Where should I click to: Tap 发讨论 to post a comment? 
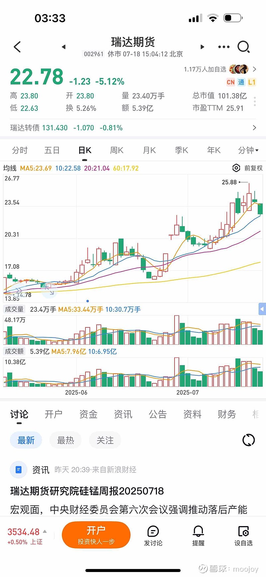coord(153,535)
